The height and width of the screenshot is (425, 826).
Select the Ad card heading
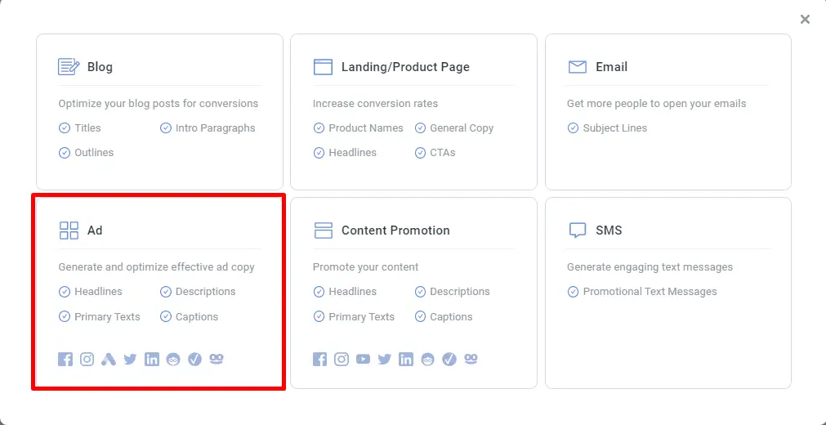(95, 230)
